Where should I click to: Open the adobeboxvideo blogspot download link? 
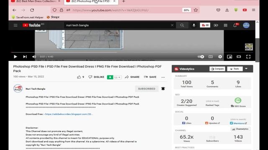click(x=69, y=114)
